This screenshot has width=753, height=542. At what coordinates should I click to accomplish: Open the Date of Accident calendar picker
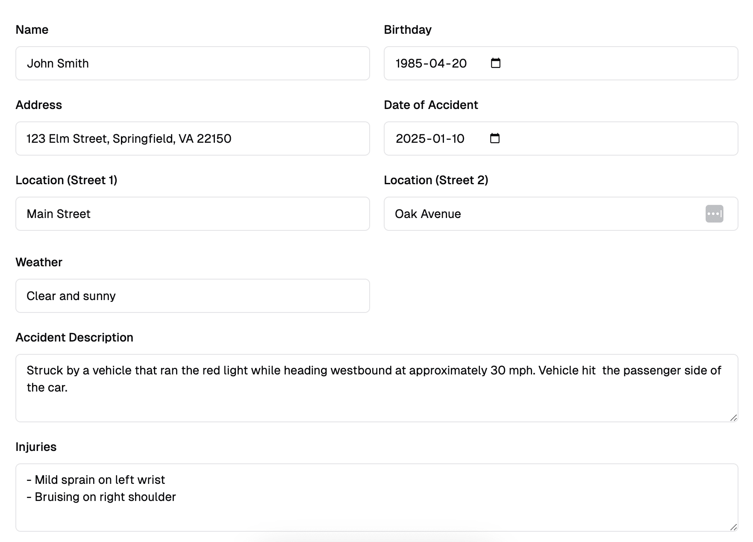(x=494, y=138)
